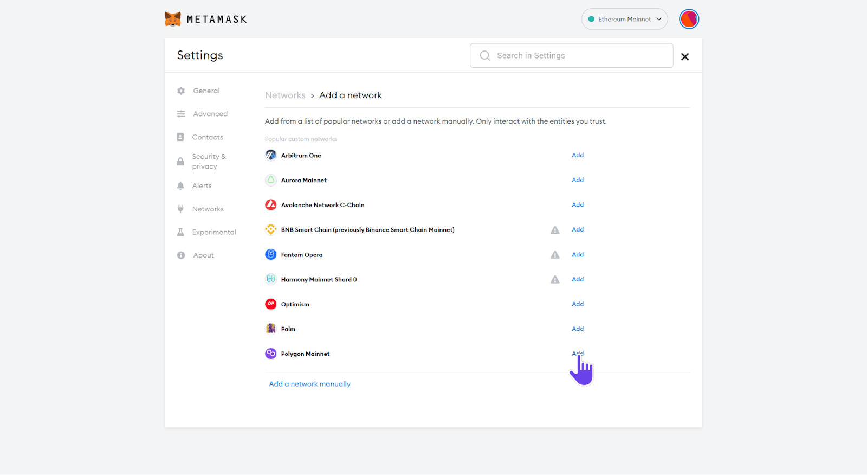Open the Networks settings tab
867x475 pixels.
pyautogui.click(x=208, y=209)
